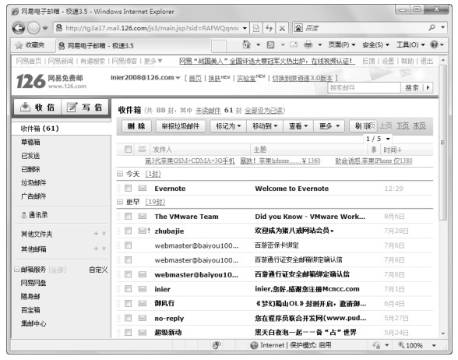The width and height of the screenshot is (458, 360).
Task: Click add icon next to 其他文件夹
Action: coord(96,234)
